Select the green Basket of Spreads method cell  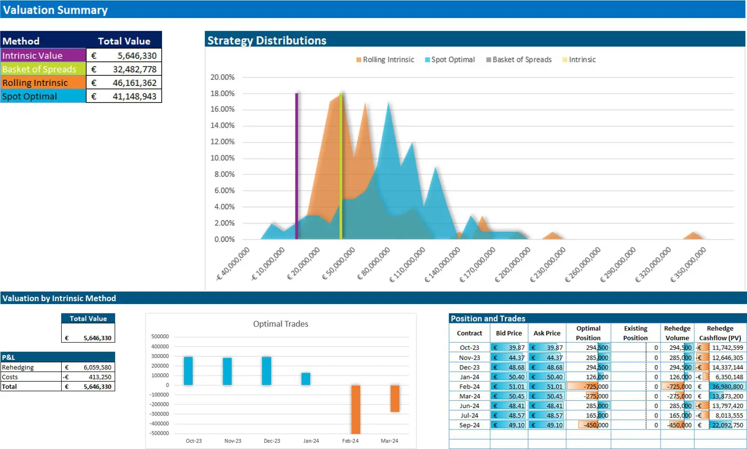point(43,69)
